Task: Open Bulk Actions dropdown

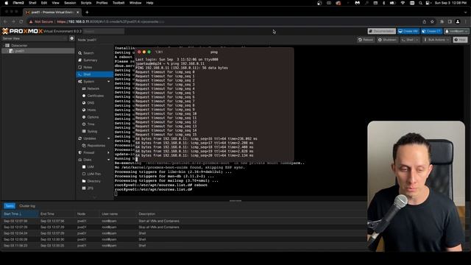Action: (x=436, y=40)
